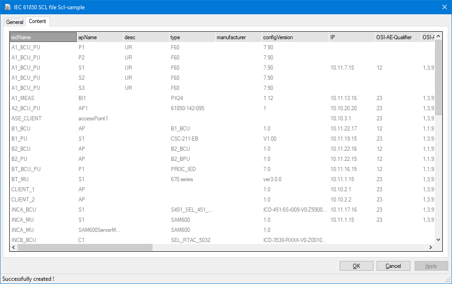This screenshot has height=284, width=452.
Task: Click the apName column header
Action: click(99, 37)
